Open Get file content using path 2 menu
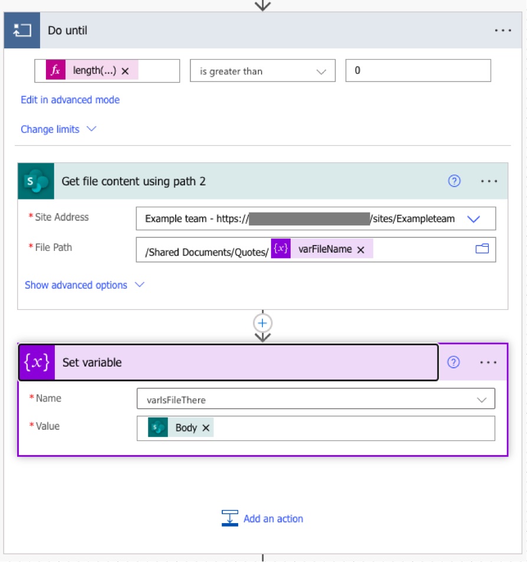This screenshot has height=562, width=527. click(x=489, y=181)
